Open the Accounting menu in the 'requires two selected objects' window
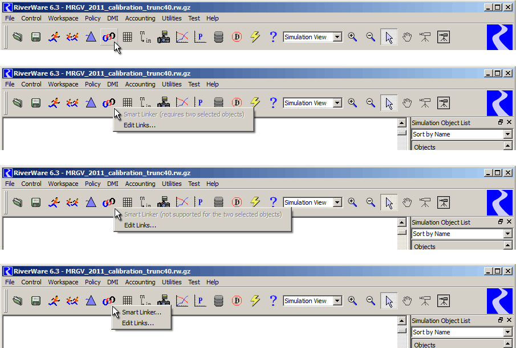The height and width of the screenshot is (348, 516). point(140,84)
